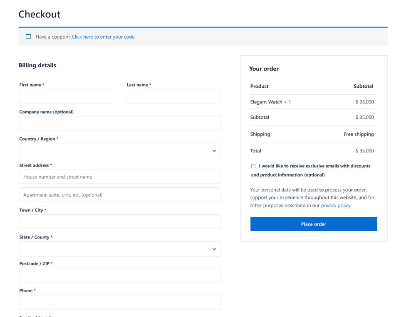Enable exclusive emails with discounts checkbox
Image resolution: width=416 pixels, height=317 pixels.
tap(253, 166)
